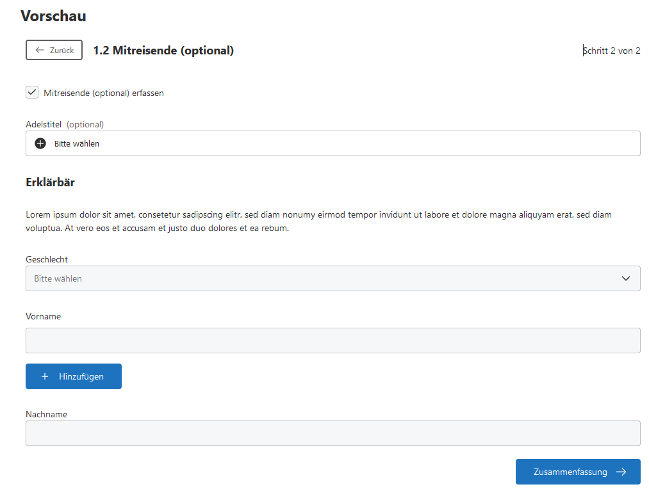Focus the Nachname text field
The height and width of the screenshot is (489, 649).
(x=333, y=433)
